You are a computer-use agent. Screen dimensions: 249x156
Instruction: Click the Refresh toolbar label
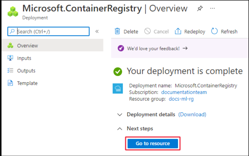click(229, 31)
